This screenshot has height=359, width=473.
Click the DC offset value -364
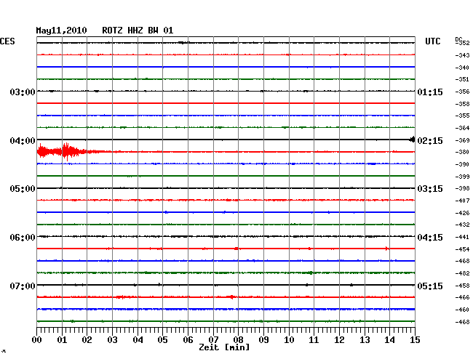pos(462,128)
